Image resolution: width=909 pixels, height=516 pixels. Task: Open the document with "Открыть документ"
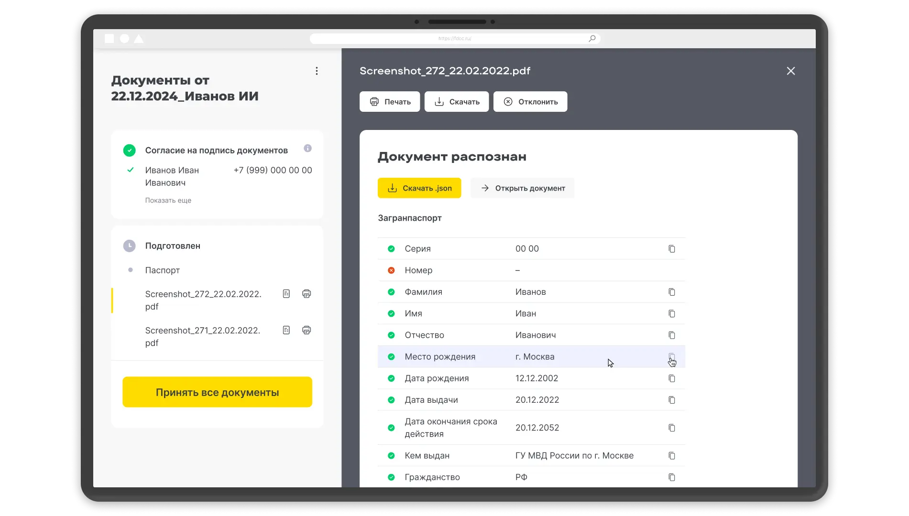522,188
